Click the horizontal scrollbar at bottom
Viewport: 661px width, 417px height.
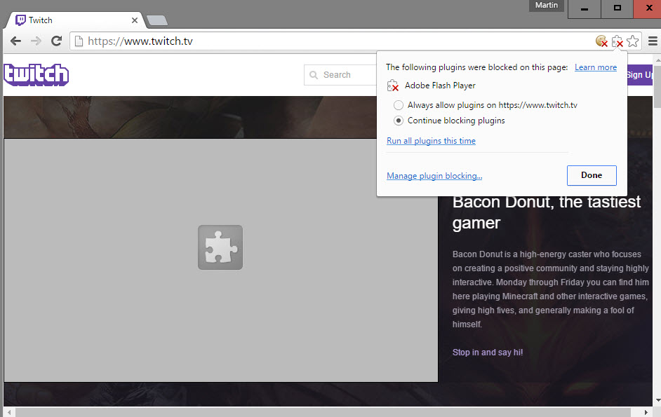coord(323,412)
